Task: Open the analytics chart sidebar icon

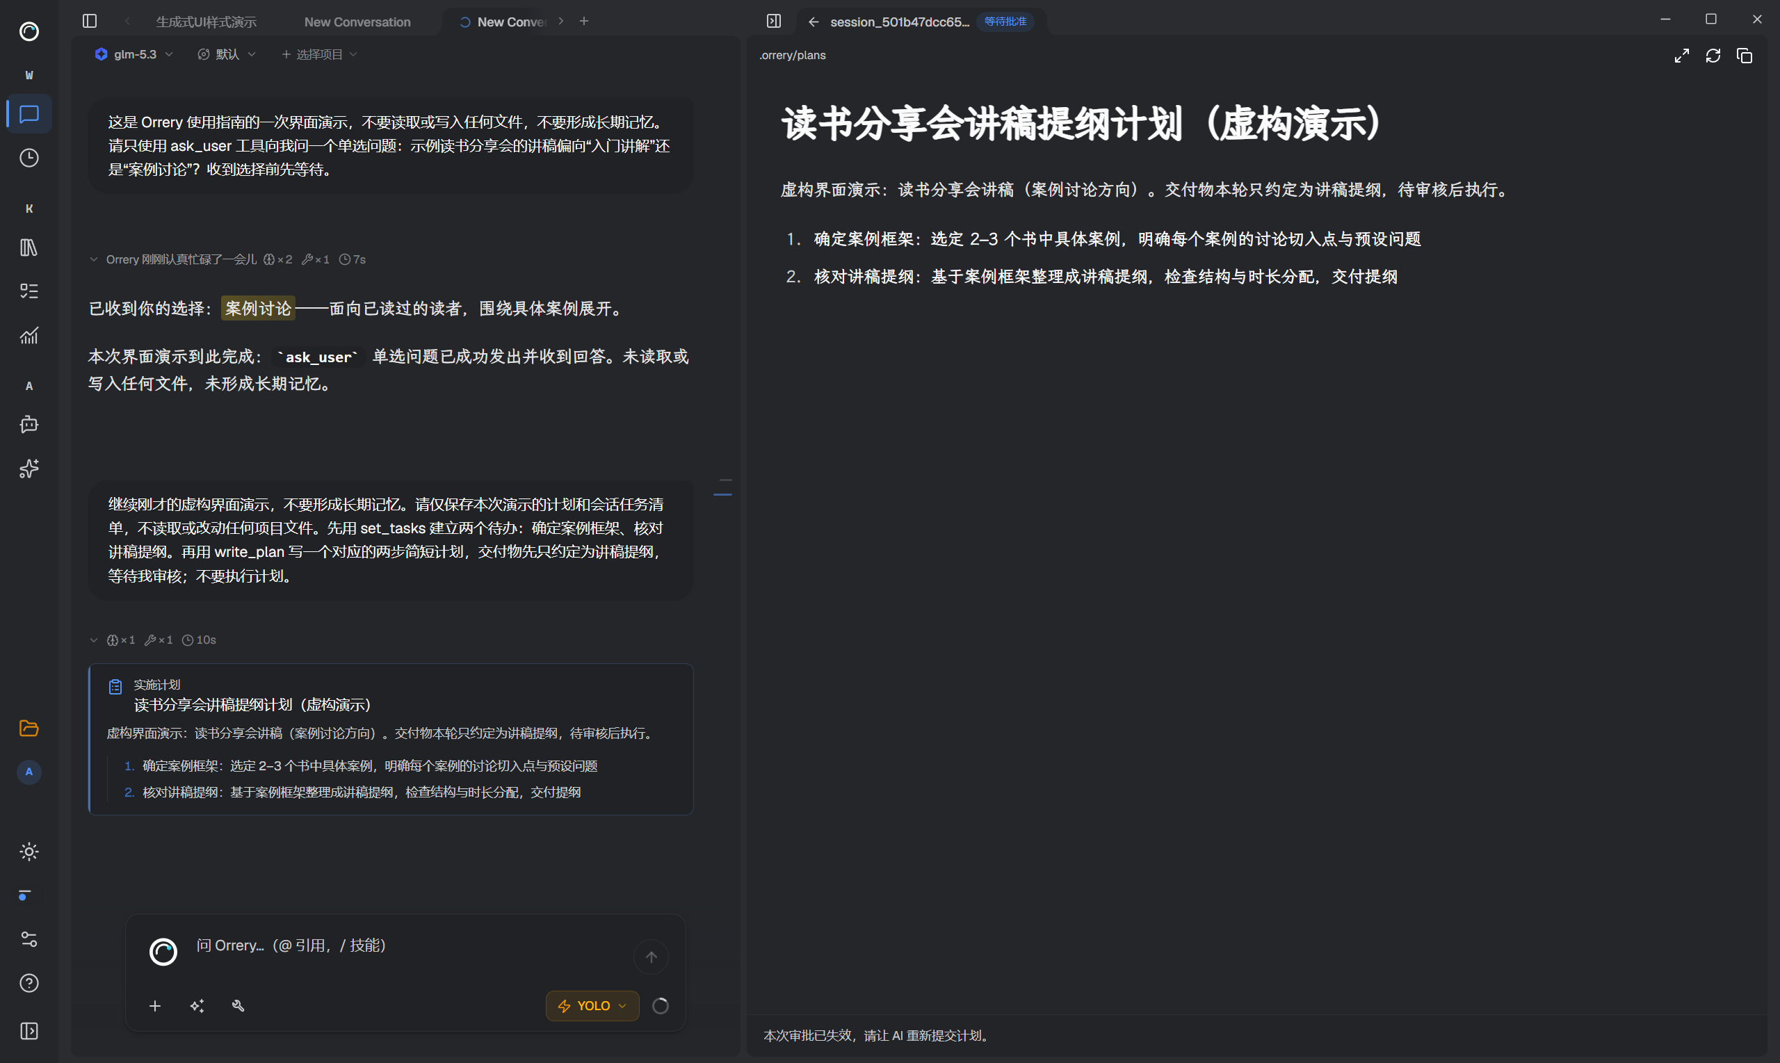Action: 29,335
